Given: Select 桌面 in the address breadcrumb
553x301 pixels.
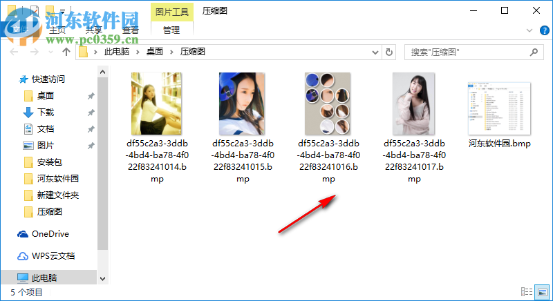Looking at the screenshot, I should pos(155,52).
